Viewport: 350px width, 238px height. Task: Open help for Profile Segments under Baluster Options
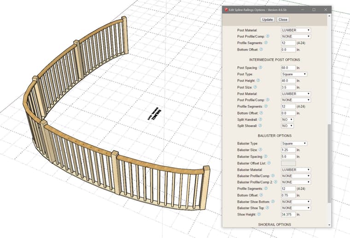pyautogui.click(x=266, y=188)
